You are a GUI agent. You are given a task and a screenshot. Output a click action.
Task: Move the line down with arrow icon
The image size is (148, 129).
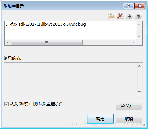coord(129,16)
